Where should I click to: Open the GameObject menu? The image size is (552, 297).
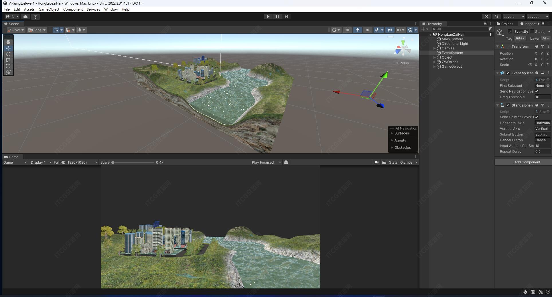point(49,9)
